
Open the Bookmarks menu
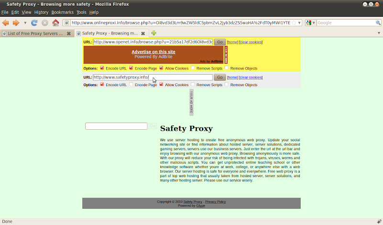pos(62,12)
